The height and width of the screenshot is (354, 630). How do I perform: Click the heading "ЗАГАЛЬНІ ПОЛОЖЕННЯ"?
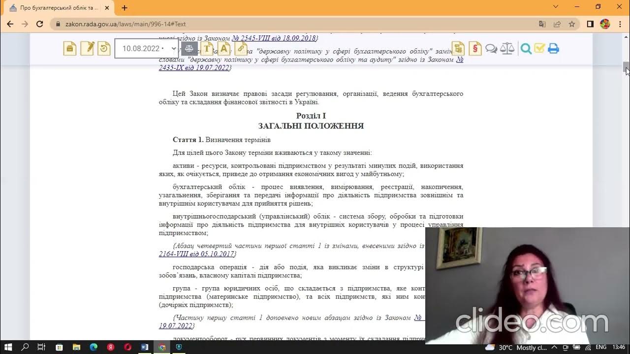(311, 126)
